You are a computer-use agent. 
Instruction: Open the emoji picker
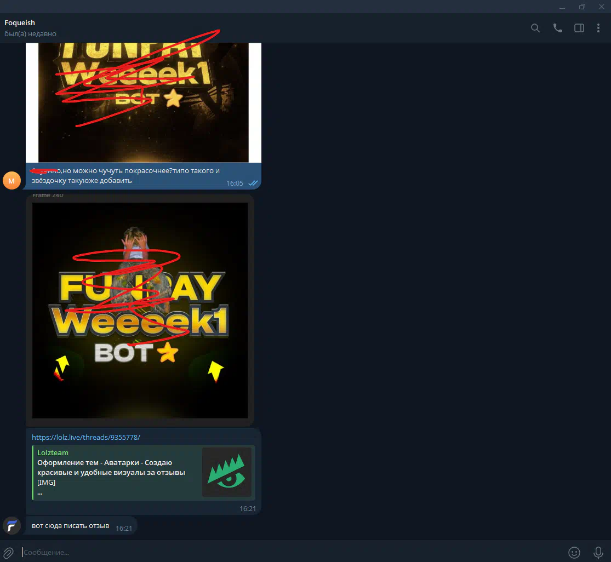(574, 552)
